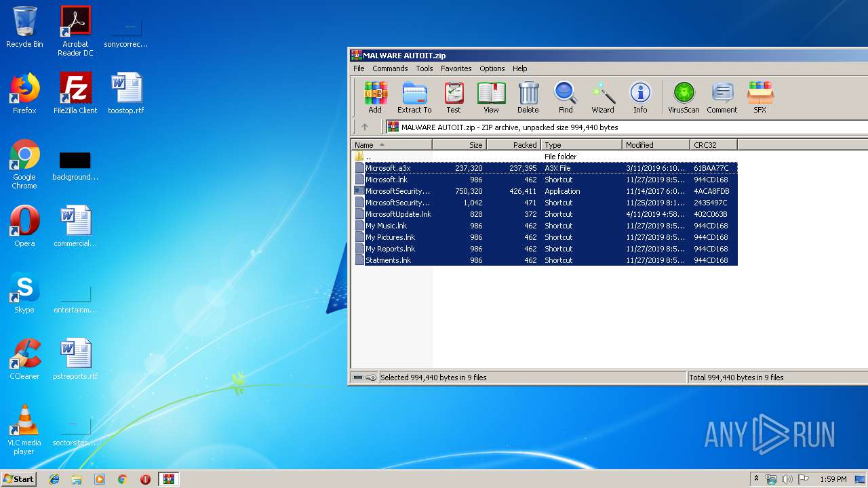
Task: Open Internet Explorer from the taskbar
Action: (54, 479)
